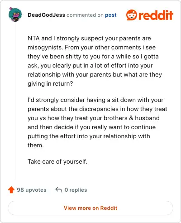Screen dimensions: 181x223
Task: Click the "commented on" gray text
Action: [85, 15]
